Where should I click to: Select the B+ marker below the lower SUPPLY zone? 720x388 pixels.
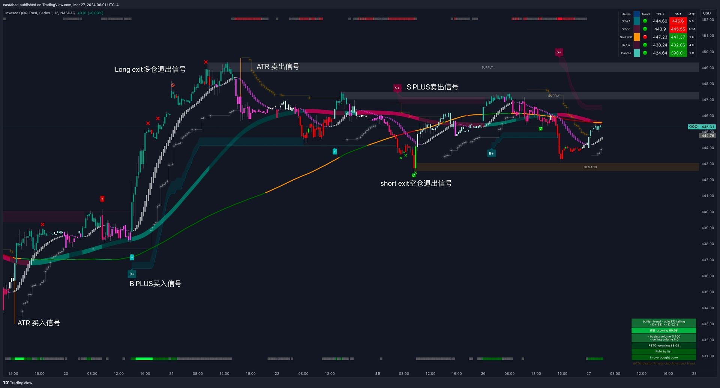[491, 153]
